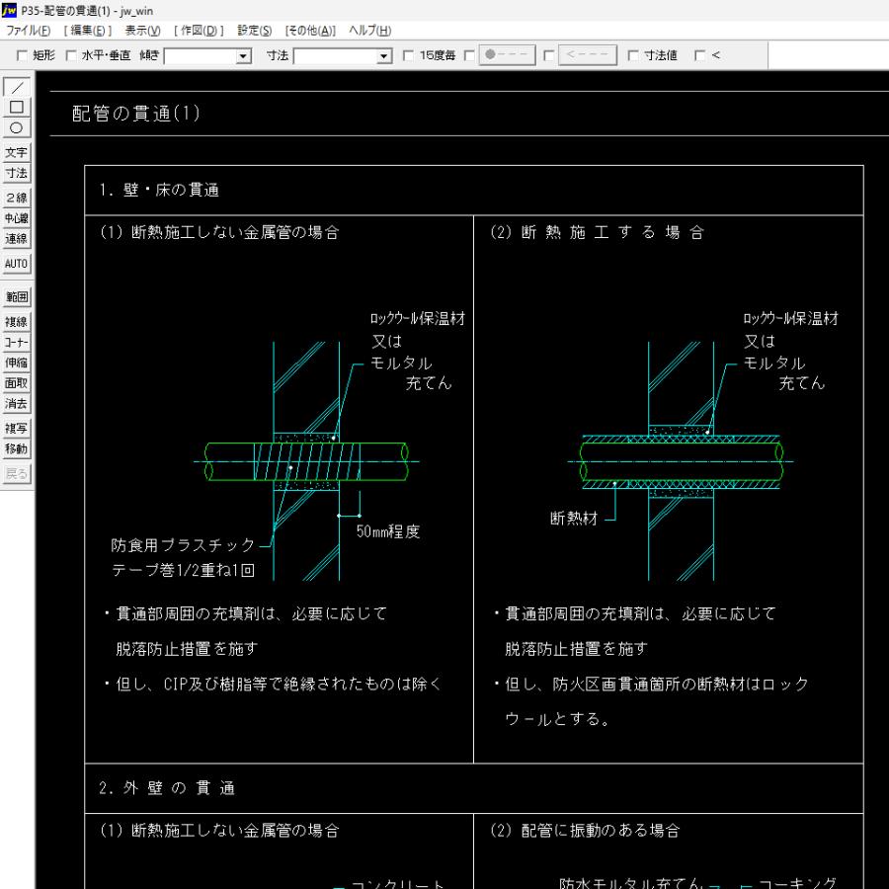Click the 防食用プラスチック annotation text

[183, 545]
